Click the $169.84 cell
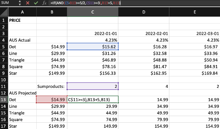Viewport: 220px width, 129px height. [195, 73]
